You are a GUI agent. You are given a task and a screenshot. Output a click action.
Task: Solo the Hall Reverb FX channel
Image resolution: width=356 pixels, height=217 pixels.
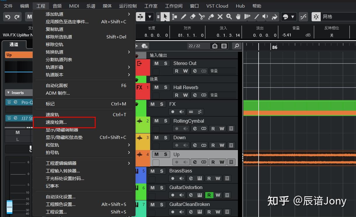[166, 87]
